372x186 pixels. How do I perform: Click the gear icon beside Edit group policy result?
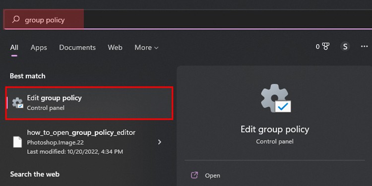(x=17, y=103)
